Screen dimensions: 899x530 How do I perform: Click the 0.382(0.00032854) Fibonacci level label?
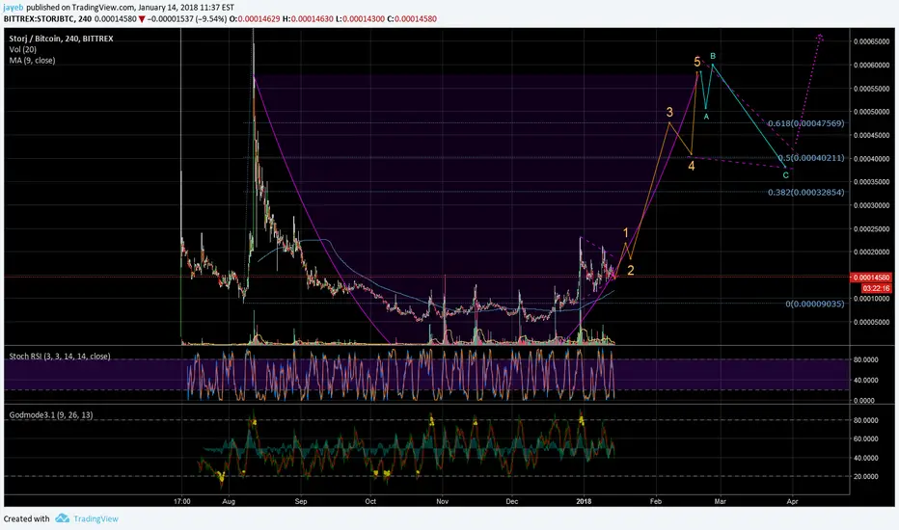point(805,192)
